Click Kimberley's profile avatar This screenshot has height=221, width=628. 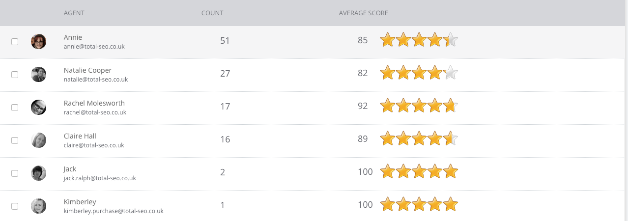38,206
